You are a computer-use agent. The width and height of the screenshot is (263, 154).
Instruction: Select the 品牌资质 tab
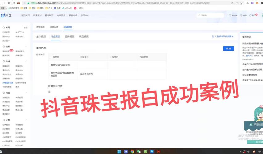click(x=69, y=36)
